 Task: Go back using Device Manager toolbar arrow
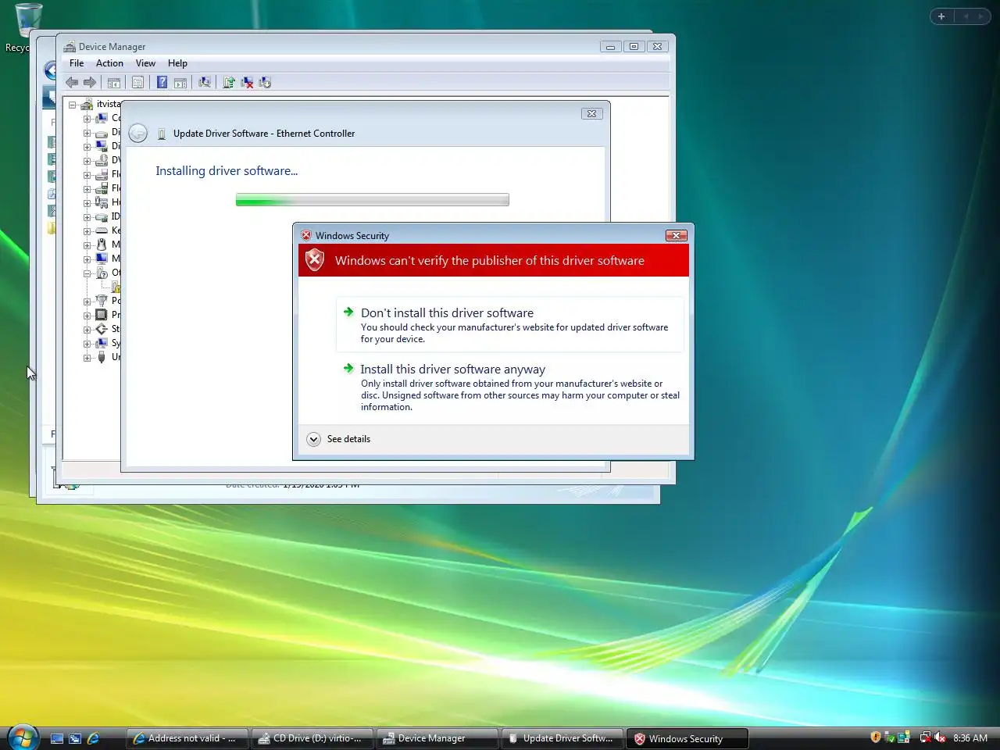pyautogui.click(x=72, y=82)
